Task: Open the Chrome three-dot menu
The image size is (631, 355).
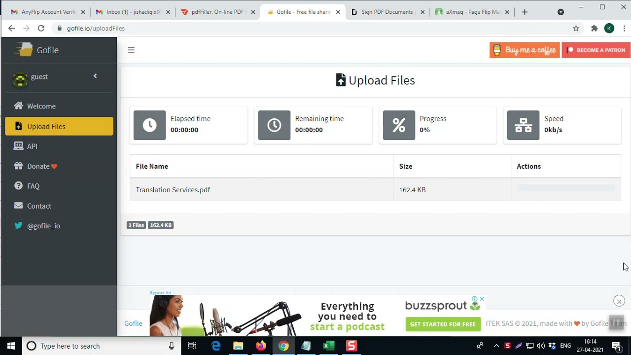Action: click(x=624, y=28)
